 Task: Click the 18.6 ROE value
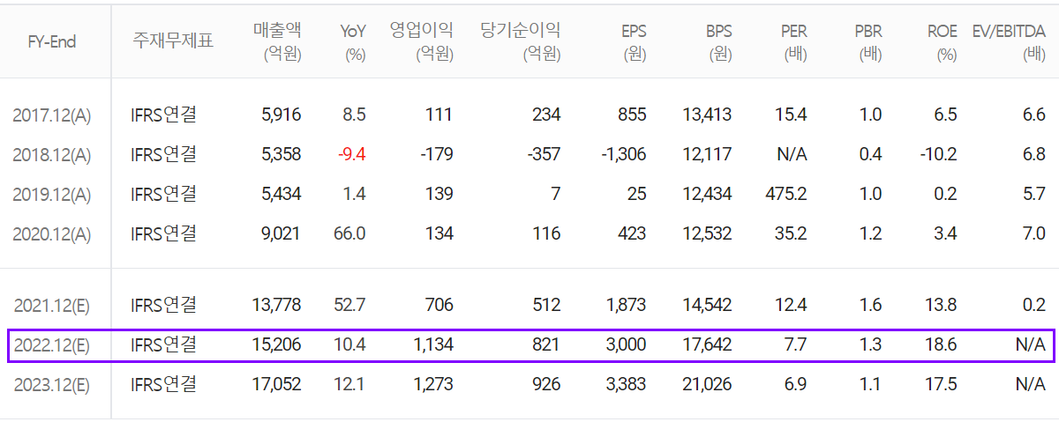point(942,344)
